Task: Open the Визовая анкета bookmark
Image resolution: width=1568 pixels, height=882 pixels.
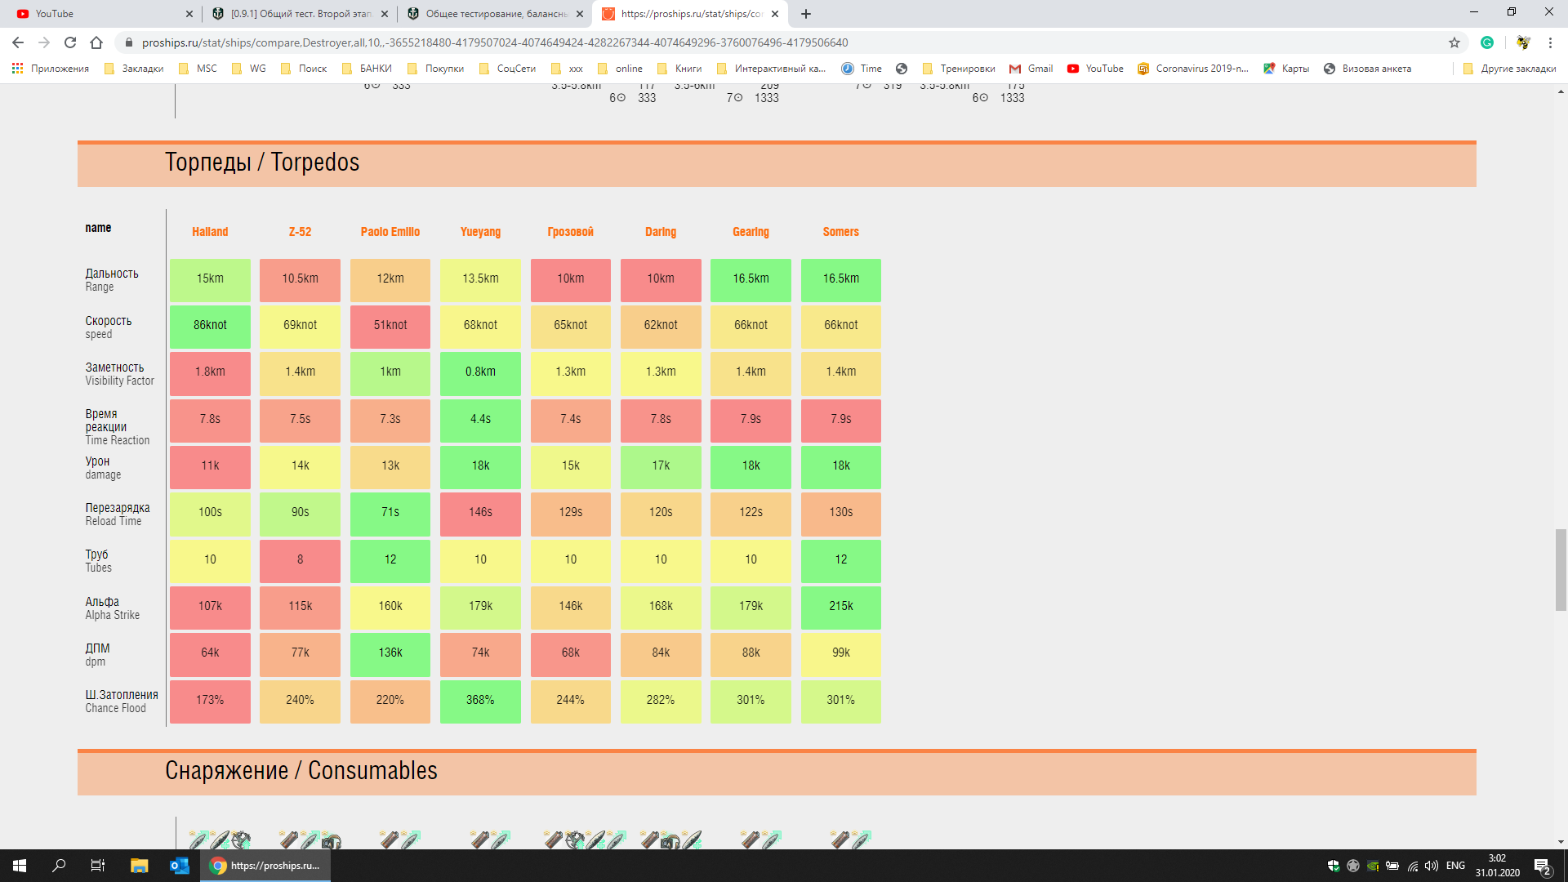Action: click(x=1367, y=69)
